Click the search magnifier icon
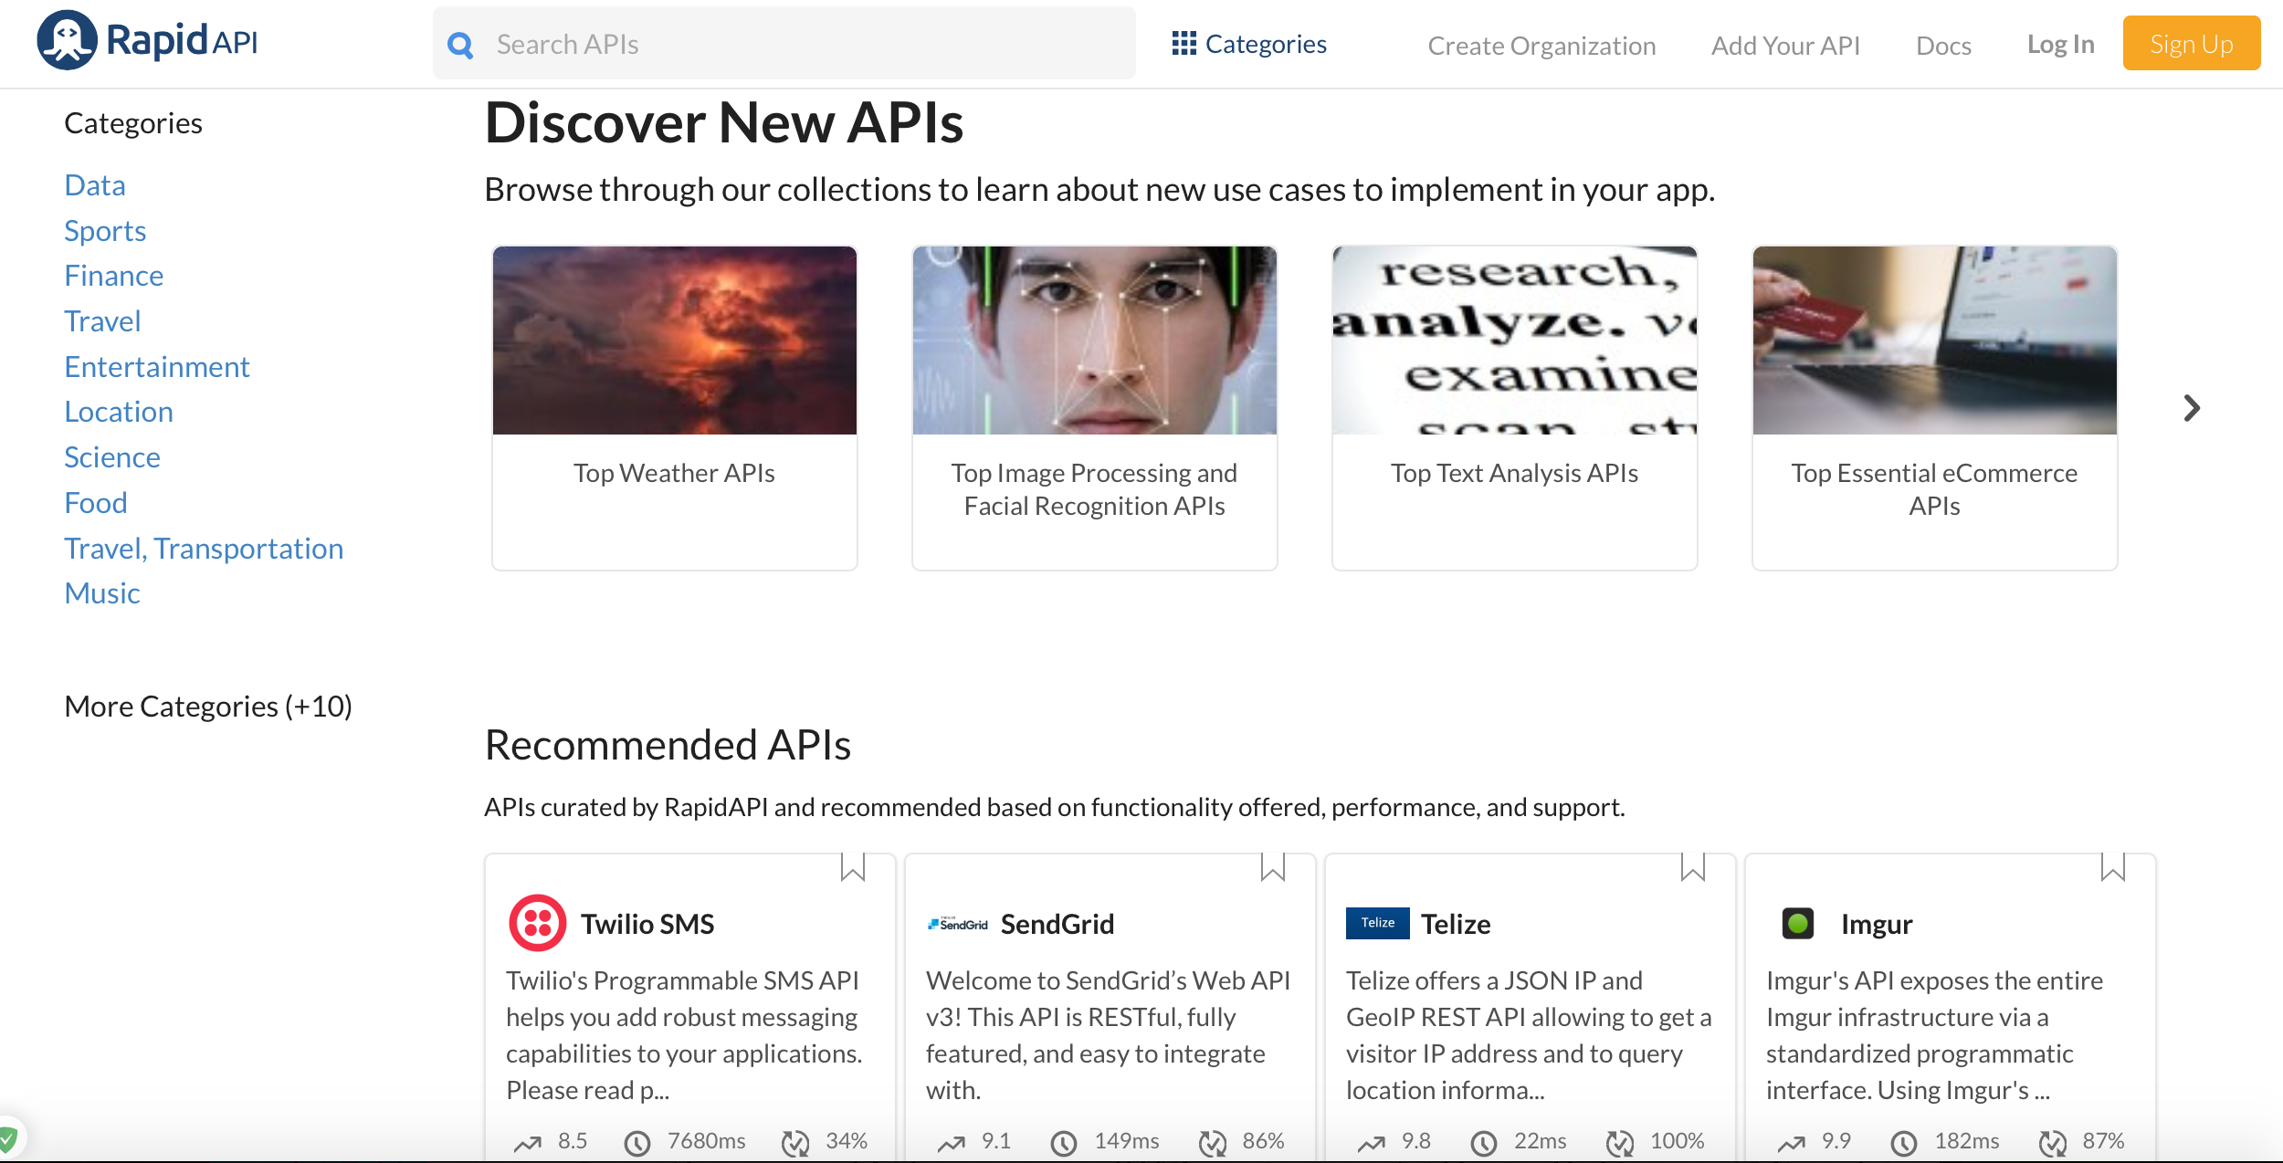Image resolution: width=2283 pixels, height=1163 pixels. (460, 46)
